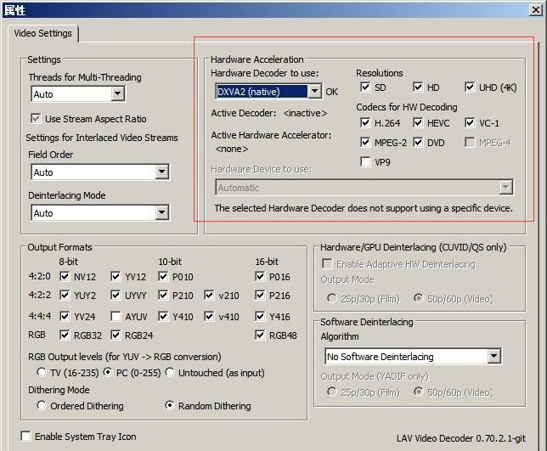Viewport: 547px width, 451px height.
Task: Uncheck MPEG-2 codec checkbox
Action: 365,143
